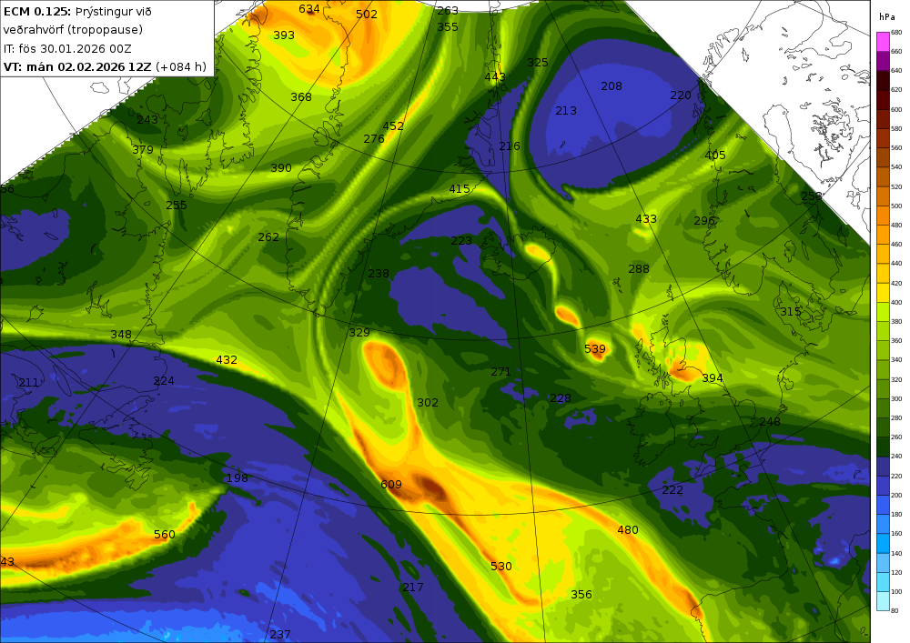Click the map value '393'
910x643 pixels.
pyautogui.click(x=284, y=35)
